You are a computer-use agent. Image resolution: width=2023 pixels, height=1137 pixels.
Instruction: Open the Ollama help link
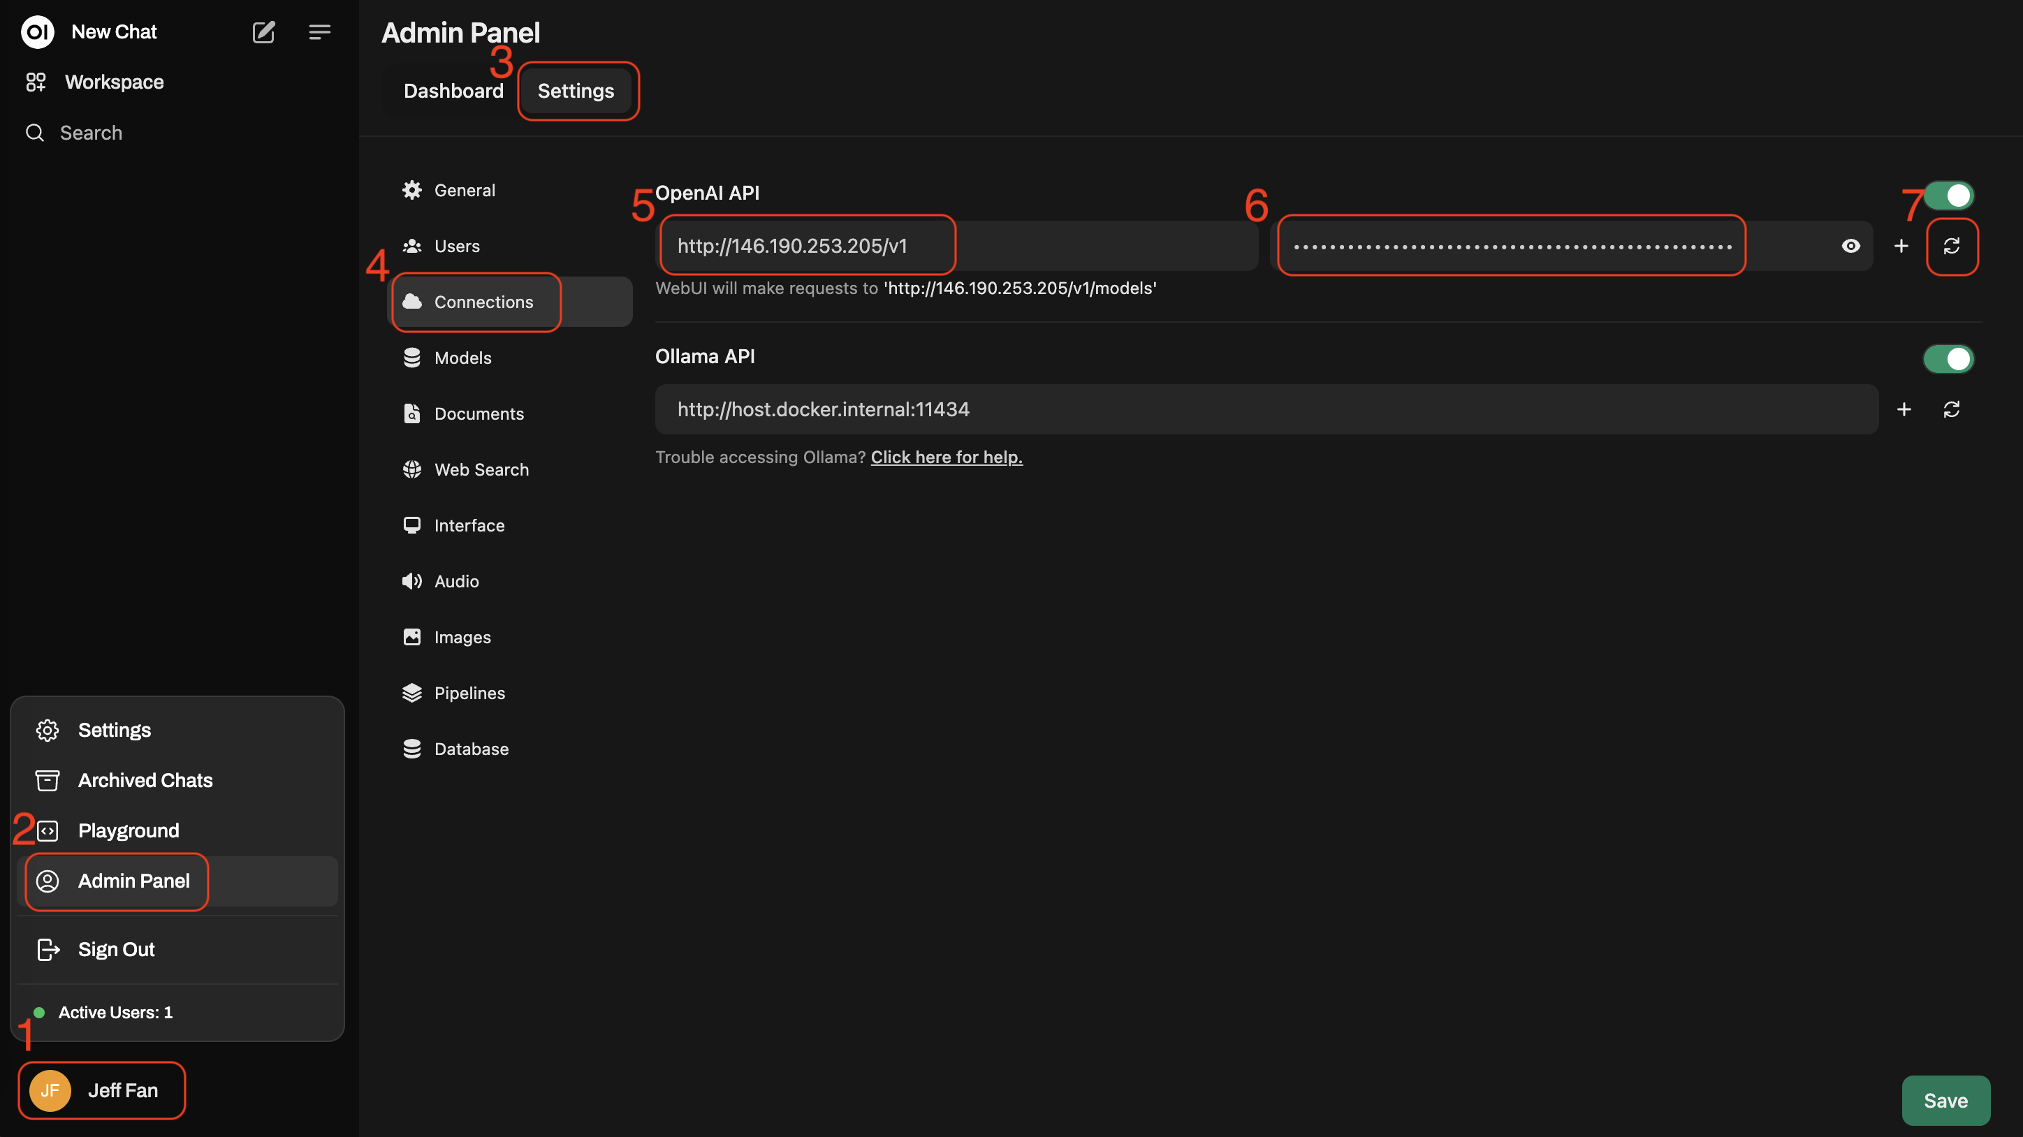click(x=947, y=457)
